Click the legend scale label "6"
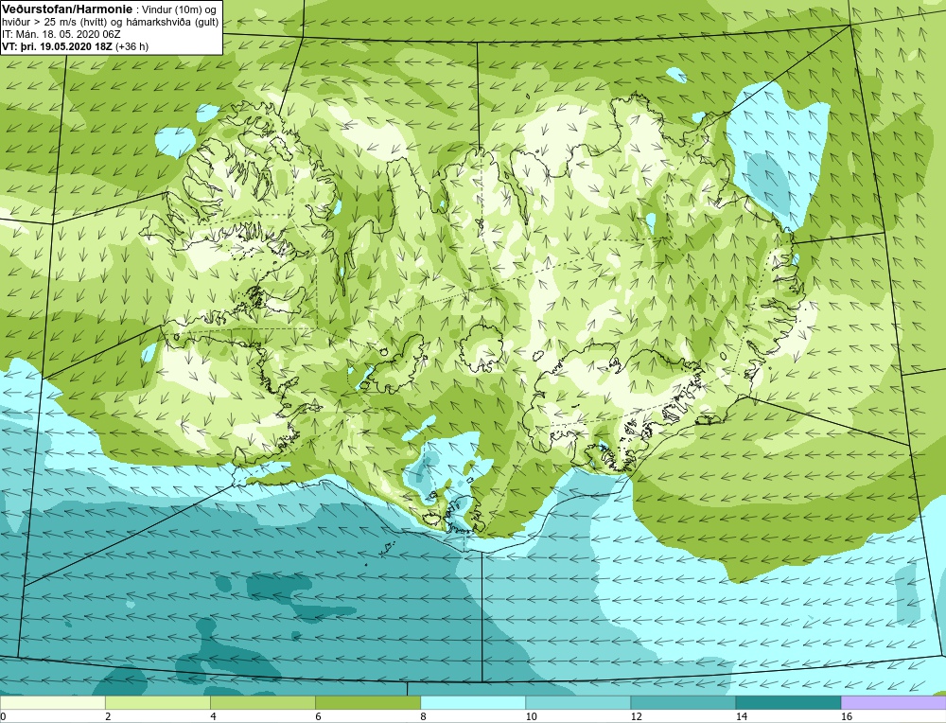The width and height of the screenshot is (946, 723). pyautogui.click(x=318, y=716)
